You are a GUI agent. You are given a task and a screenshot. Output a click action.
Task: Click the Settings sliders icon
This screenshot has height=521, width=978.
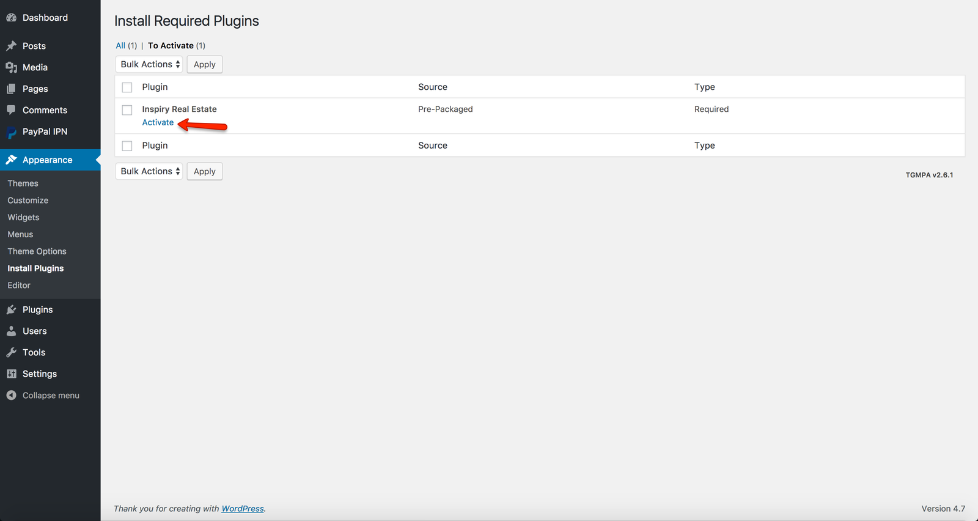click(11, 374)
